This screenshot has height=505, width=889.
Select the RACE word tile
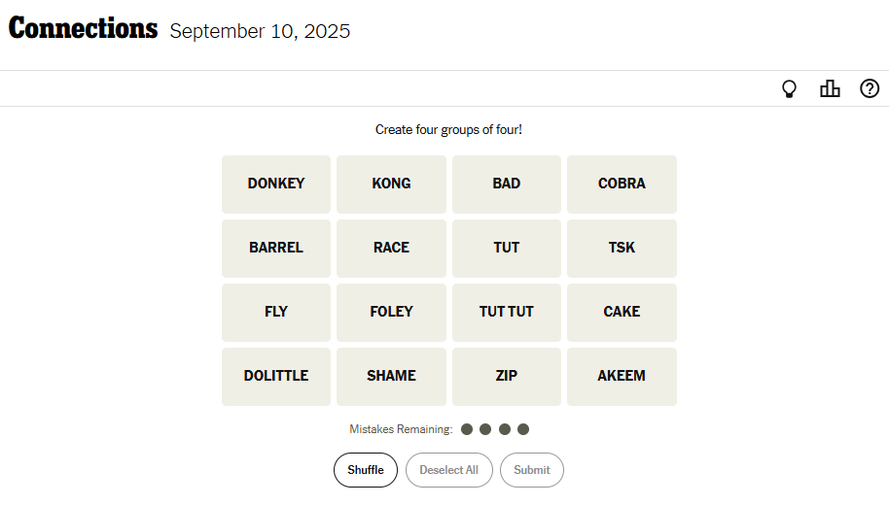coord(391,248)
